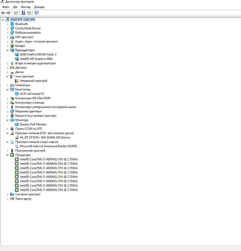Click the Контролери сховища icon
The height and width of the screenshot is (251, 241).
click(12, 103)
